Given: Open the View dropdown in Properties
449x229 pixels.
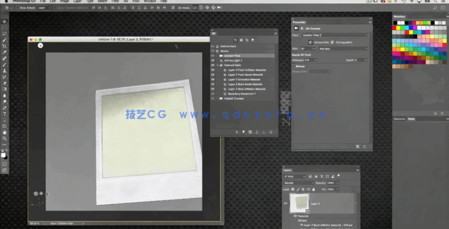Looking at the screenshot, I should (x=335, y=35).
